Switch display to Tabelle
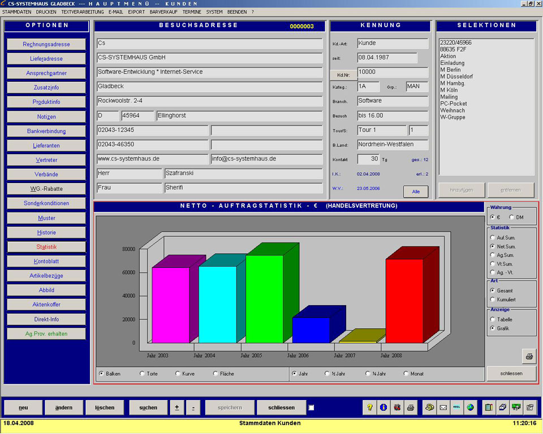The width and height of the screenshot is (543, 434). (493, 319)
